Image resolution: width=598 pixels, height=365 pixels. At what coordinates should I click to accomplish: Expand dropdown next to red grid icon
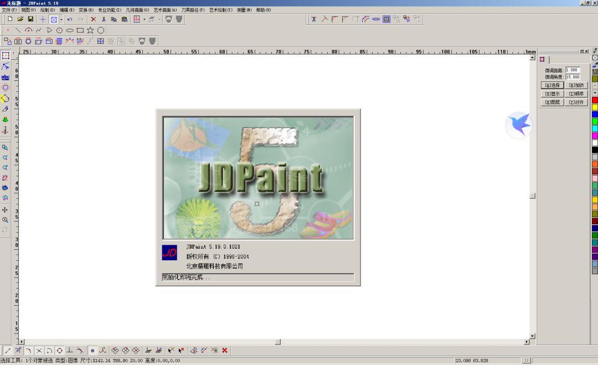click(x=144, y=19)
